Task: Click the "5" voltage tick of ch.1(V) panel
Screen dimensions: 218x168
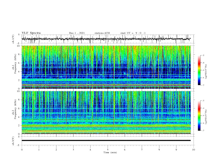Action: 19,35
